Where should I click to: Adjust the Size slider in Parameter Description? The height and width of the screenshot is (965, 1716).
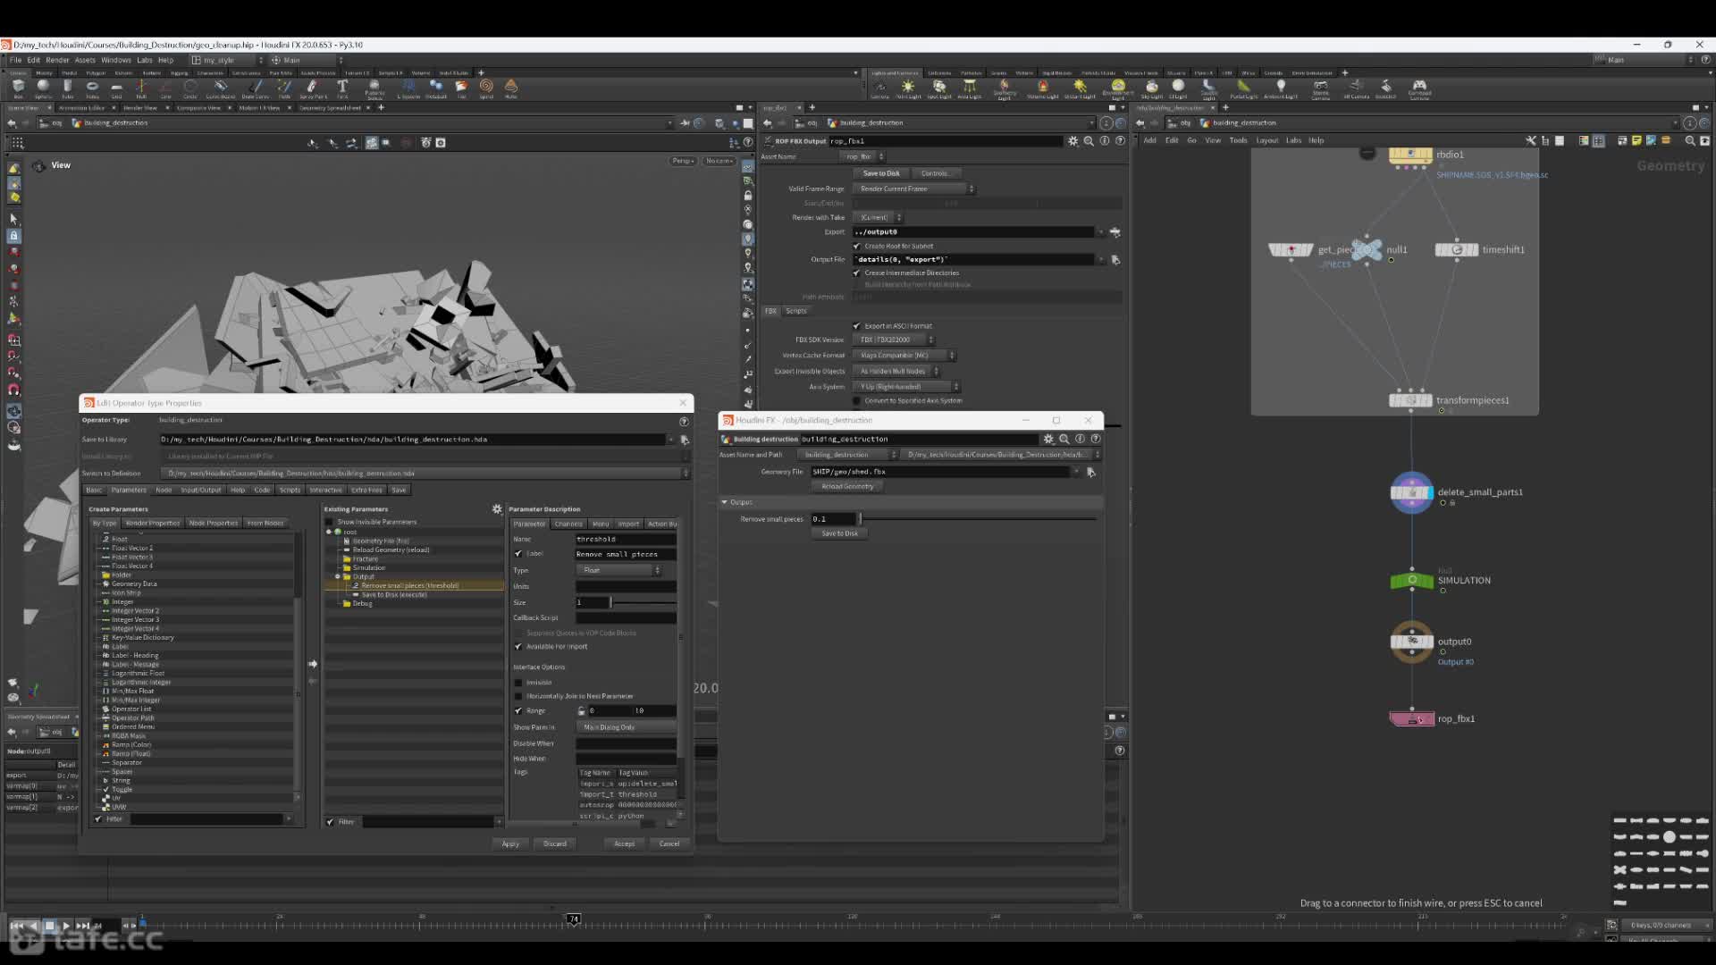[x=643, y=602]
